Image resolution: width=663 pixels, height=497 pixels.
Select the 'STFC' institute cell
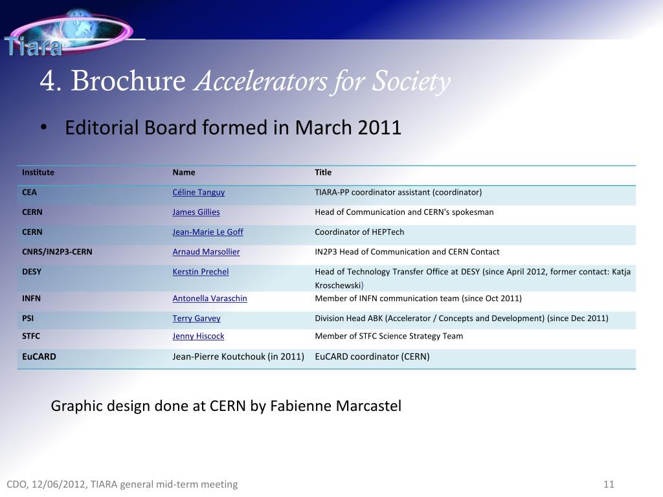point(31,336)
